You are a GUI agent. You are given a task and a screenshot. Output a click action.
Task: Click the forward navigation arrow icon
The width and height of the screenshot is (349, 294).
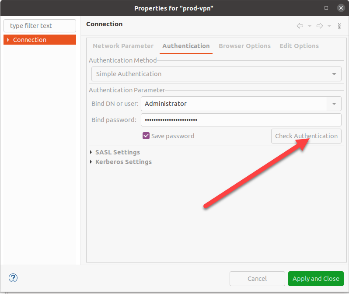[320, 26]
